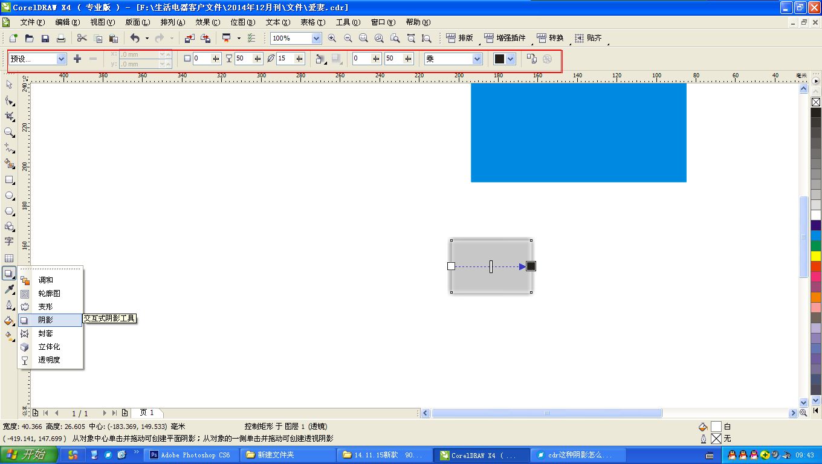Click the Undo arrow icon
The height and width of the screenshot is (464, 822).
[x=135, y=38]
